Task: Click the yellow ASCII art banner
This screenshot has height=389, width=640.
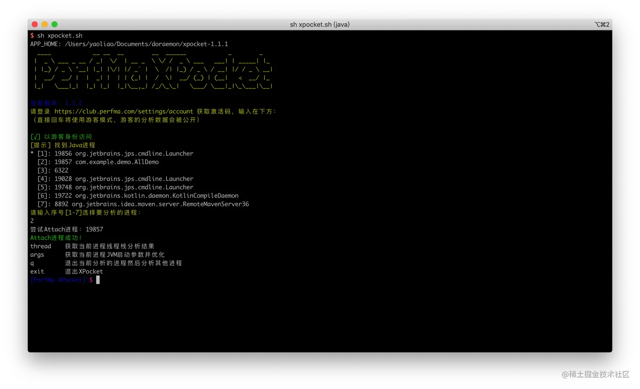Action: [153, 70]
